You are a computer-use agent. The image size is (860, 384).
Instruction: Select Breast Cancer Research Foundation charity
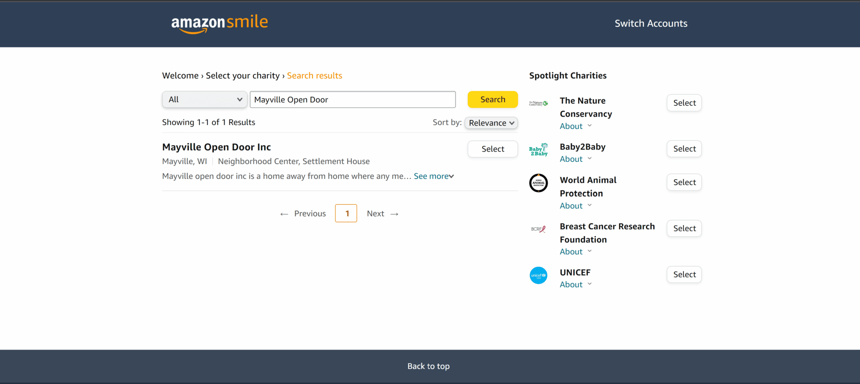pyautogui.click(x=684, y=228)
